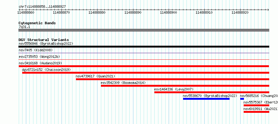The image size is (278, 124).
Task: Click the chr7:114888858..114888927 region label
Action: tap(42, 7)
